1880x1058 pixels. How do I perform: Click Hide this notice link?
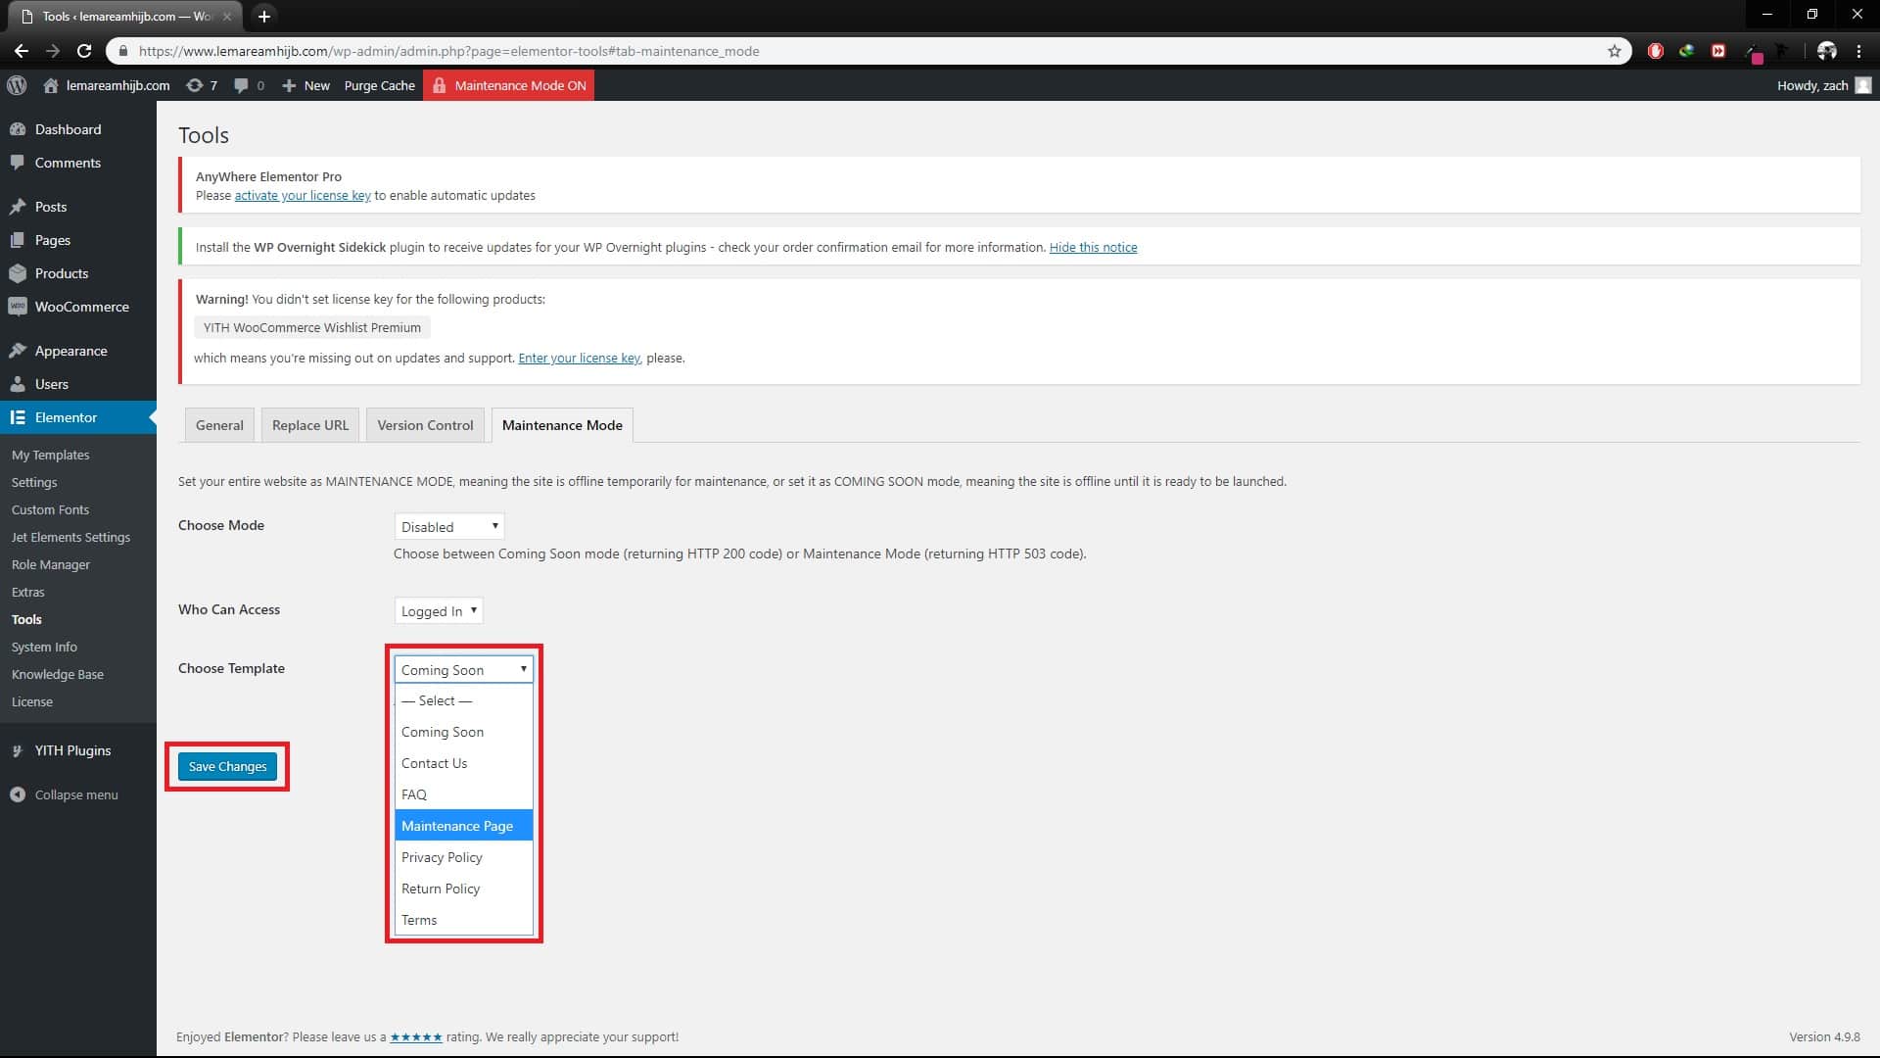click(1093, 247)
